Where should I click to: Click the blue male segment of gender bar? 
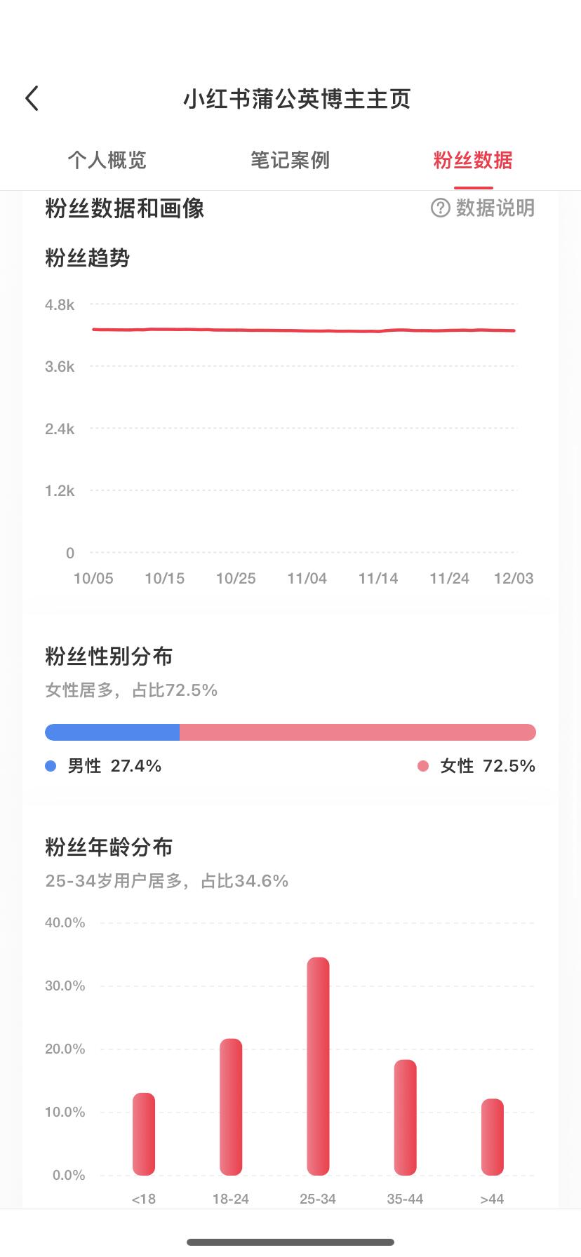(112, 732)
